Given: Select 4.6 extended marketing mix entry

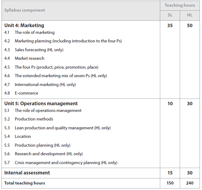Looking at the screenshot, I should tap(61, 76).
